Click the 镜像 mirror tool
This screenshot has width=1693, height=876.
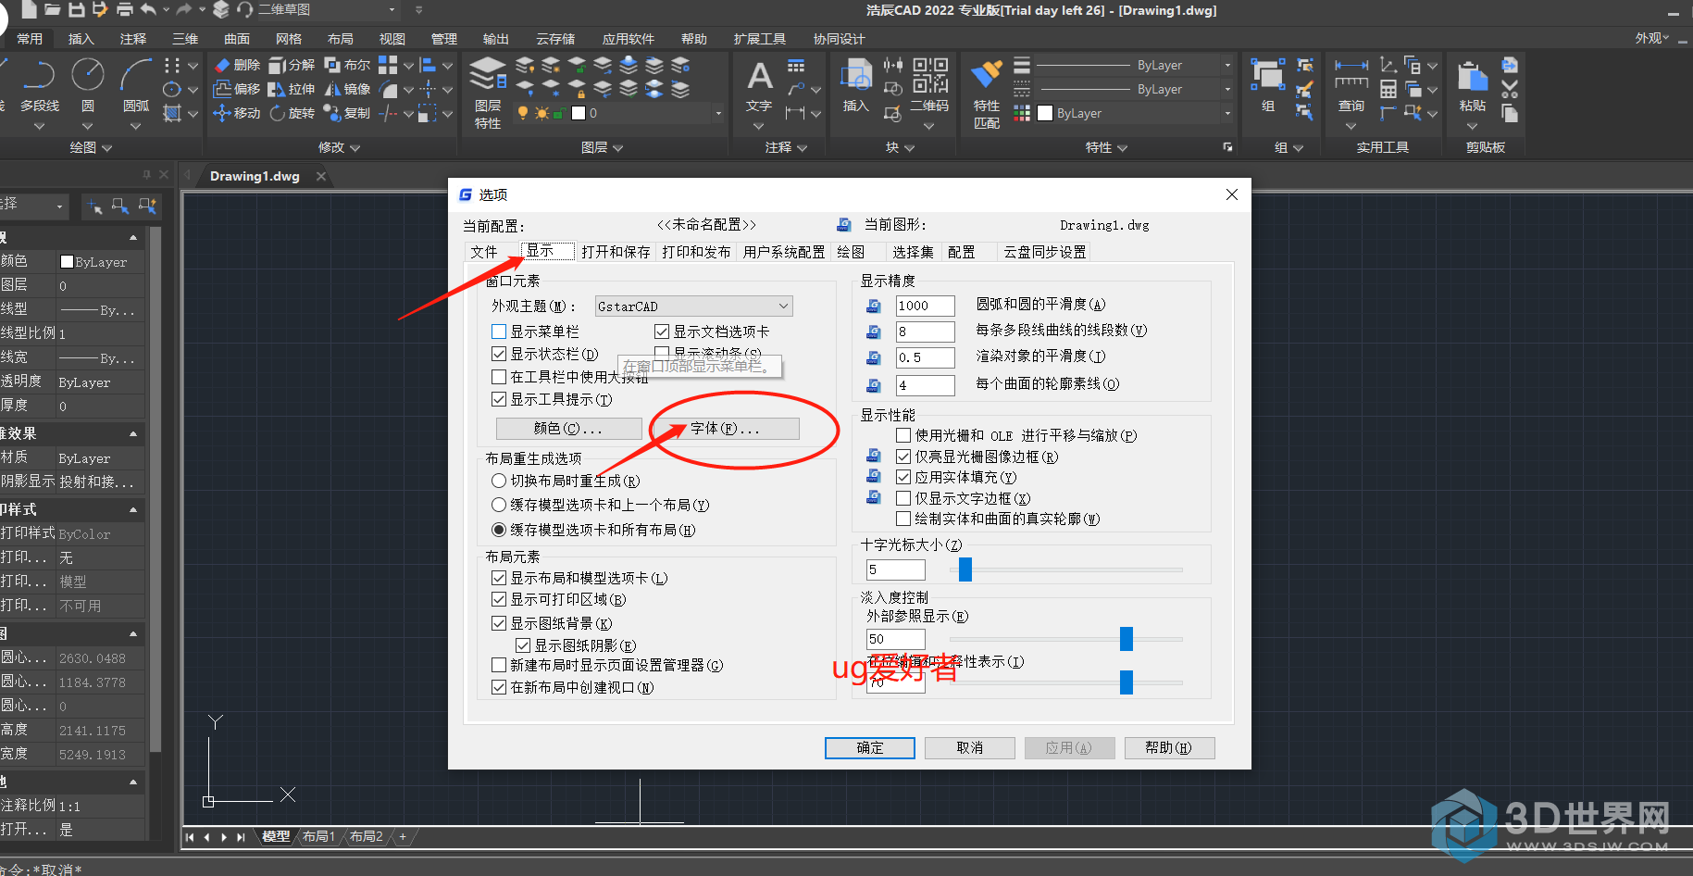click(x=347, y=89)
